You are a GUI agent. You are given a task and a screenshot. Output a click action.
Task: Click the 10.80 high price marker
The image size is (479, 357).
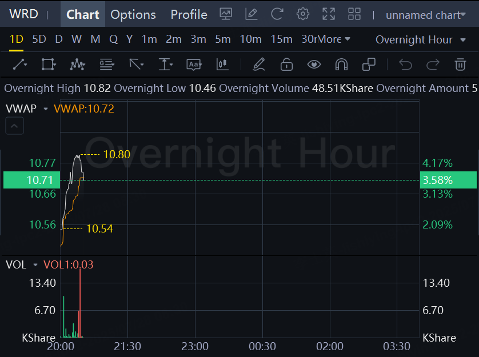click(117, 155)
